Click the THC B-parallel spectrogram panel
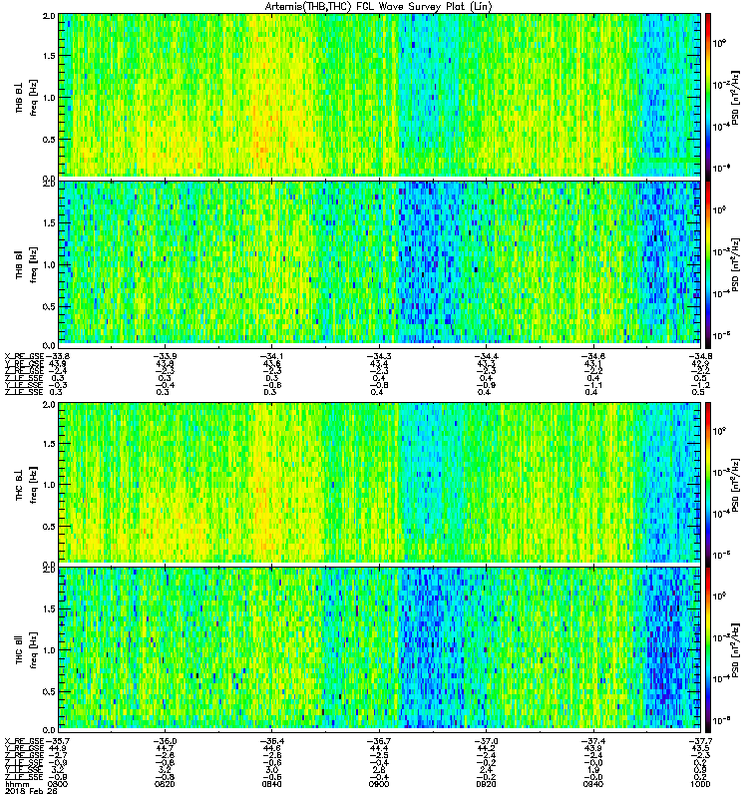The height and width of the screenshot is (798, 748). pyautogui.click(x=380, y=649)
